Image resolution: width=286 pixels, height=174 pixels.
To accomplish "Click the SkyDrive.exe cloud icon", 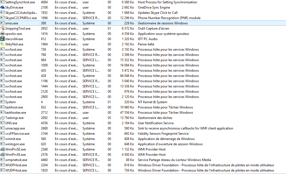I will point(2,7).
